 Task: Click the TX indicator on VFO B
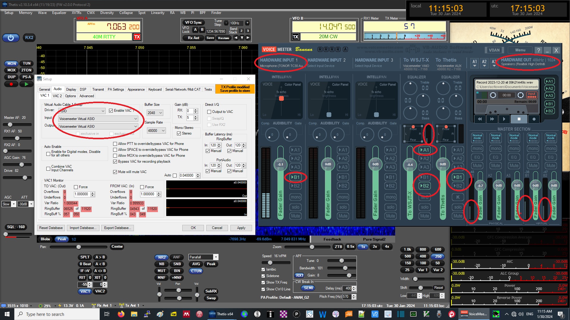coord(295,37)
